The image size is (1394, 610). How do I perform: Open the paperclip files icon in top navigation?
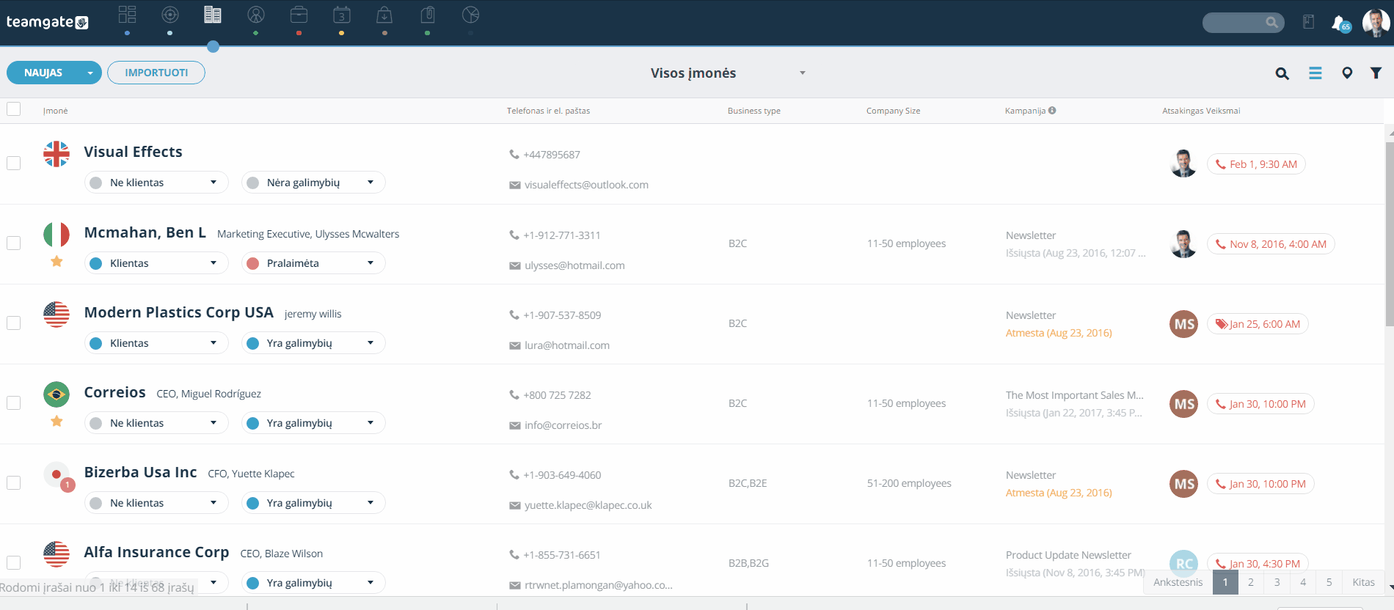(428, 15)
